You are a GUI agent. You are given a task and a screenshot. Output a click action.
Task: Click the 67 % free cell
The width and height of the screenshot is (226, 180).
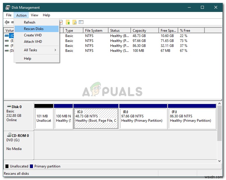coord(183,51)
